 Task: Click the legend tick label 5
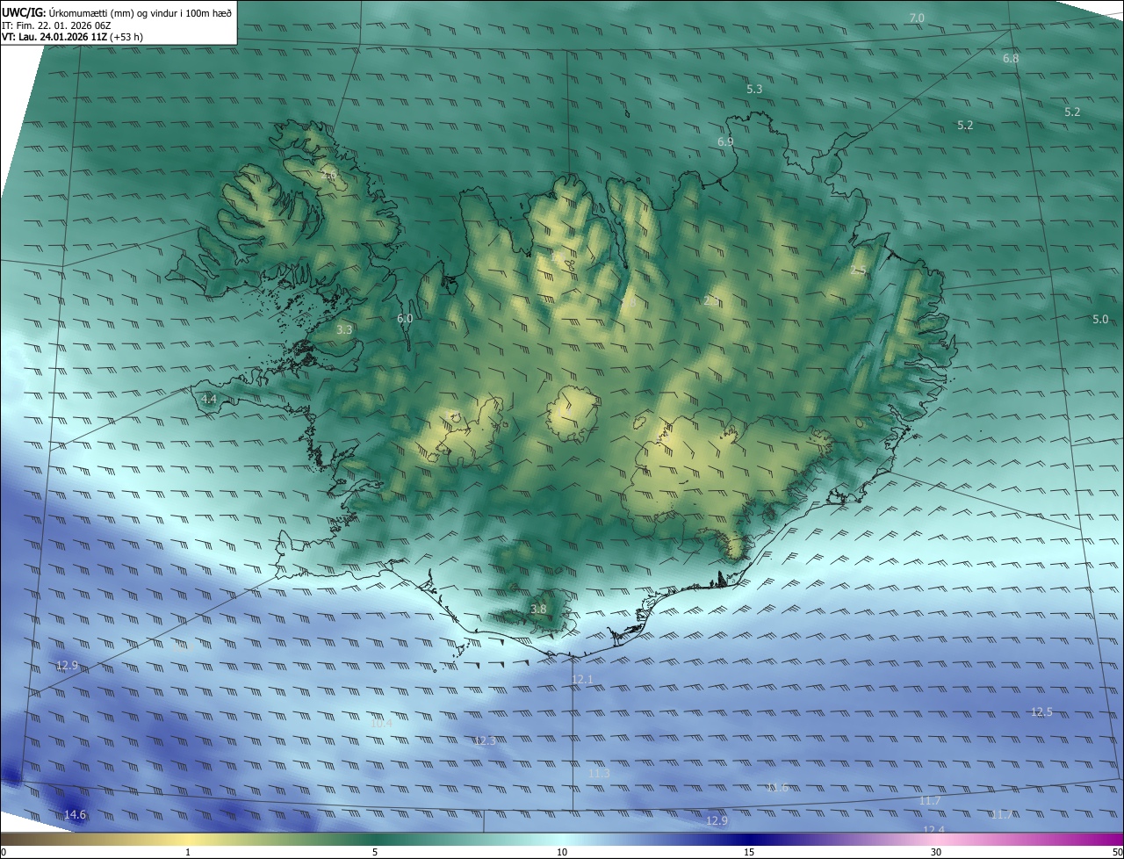pos(375,852)
